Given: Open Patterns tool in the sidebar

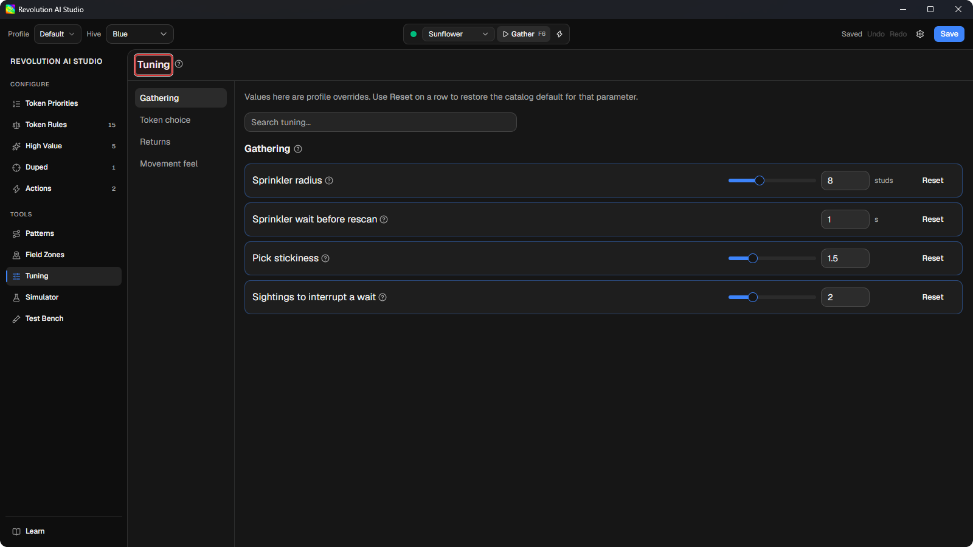Looking at the screenshot, I should click(x=64, y=233).
